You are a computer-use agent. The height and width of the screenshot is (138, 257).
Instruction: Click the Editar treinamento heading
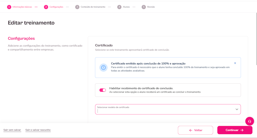click(x=31, y=23)
